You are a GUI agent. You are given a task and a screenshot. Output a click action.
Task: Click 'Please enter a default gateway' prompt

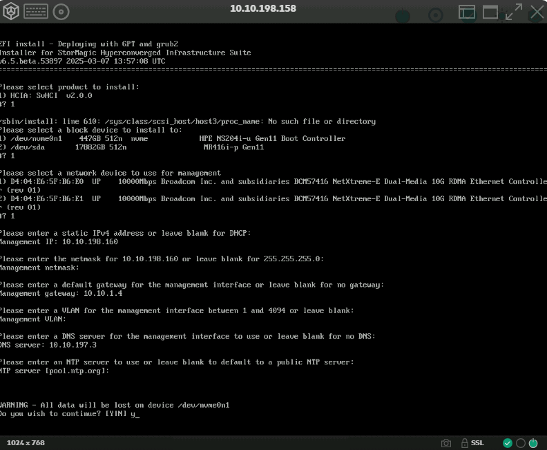[192, 285]
